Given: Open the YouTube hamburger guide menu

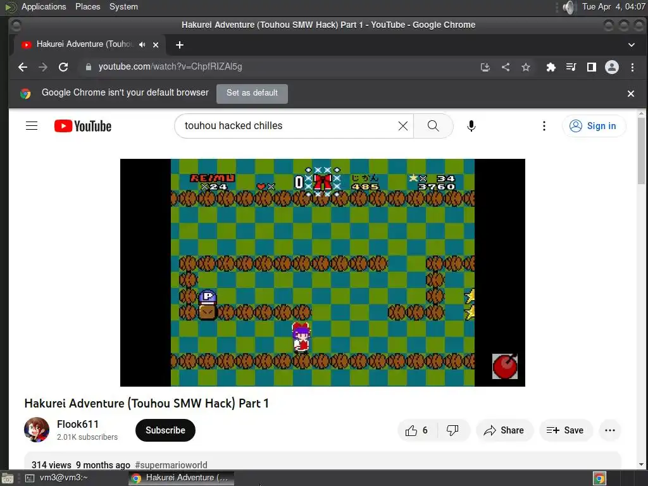Looking at the screenshot, I should (x=32, y=126).
